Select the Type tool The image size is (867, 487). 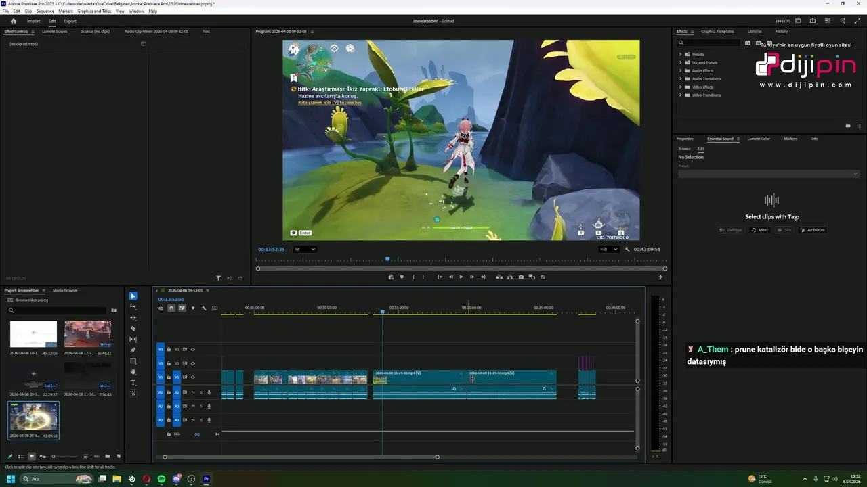click(133, 383)
